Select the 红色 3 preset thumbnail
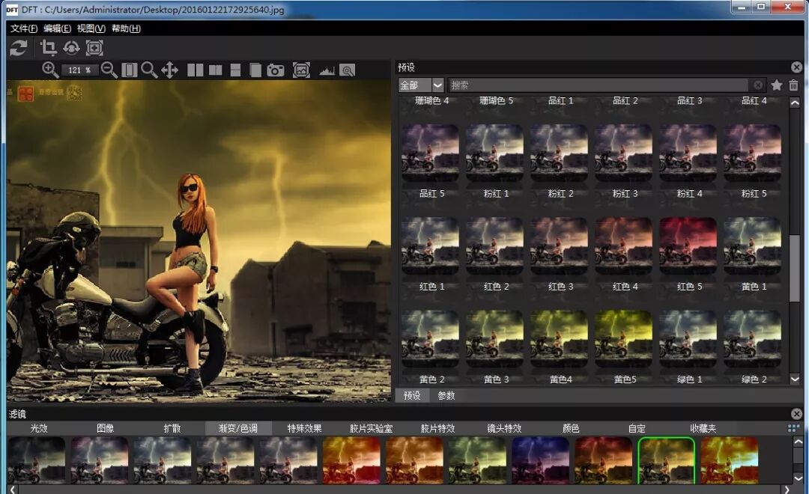The height and width of the screenshot is (494, 809). pos(558,245)
